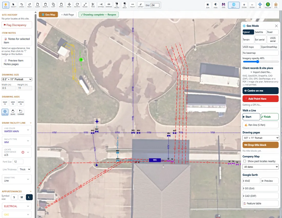Open the Site icon
The height and width of the screenshot is (218, 282).
tap(276, 5)
